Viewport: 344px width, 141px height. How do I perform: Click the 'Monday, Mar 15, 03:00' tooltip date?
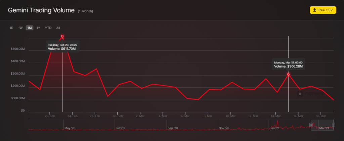pos(288,62)
